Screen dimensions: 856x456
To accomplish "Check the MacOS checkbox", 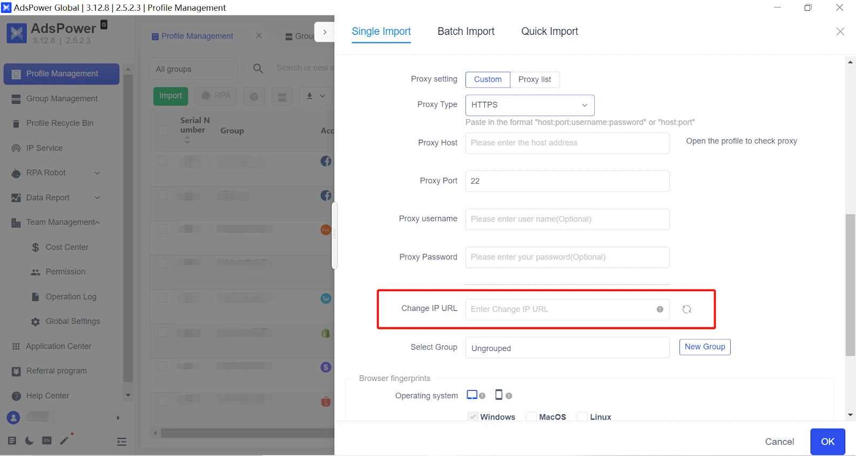I will click(x=531, y=417).
